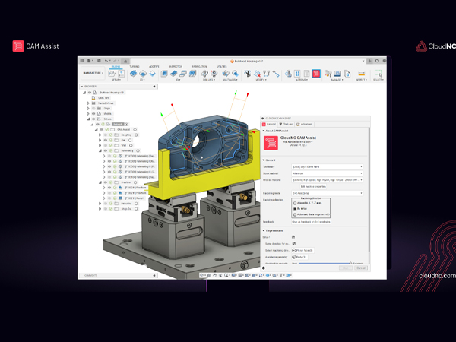
Task: Click the Cancel button in CAM Assist dialog
Action: pyautogui.click(x=360, y=268)
